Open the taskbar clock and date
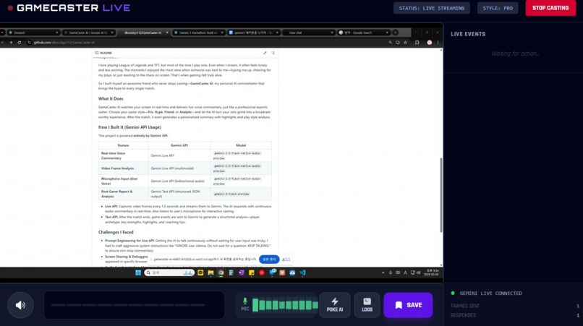Screen dimensions: 583x326 pyautogui.click(x=432, y=273)
